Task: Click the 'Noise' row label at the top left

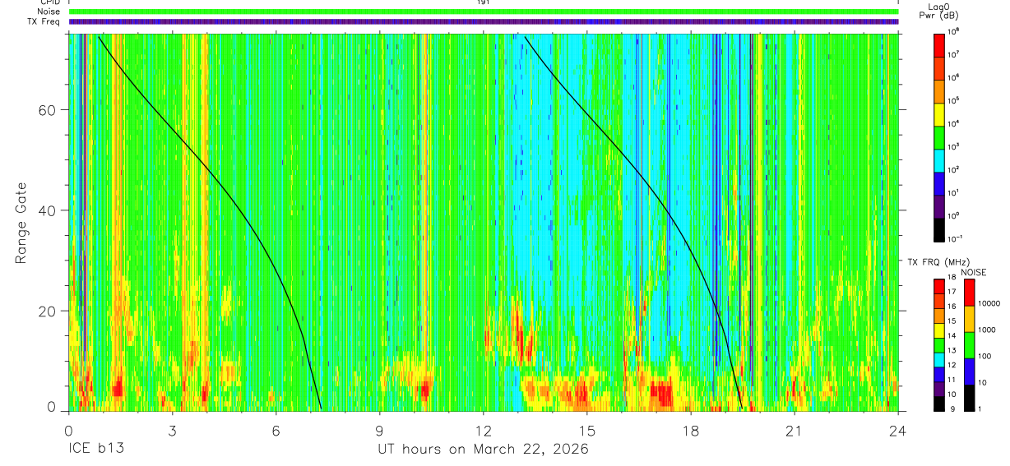Action: (x=49, y=12)
